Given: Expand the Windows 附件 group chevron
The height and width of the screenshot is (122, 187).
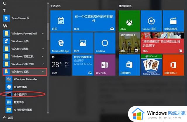Looking at the screenshot, I should coord(43,49).
